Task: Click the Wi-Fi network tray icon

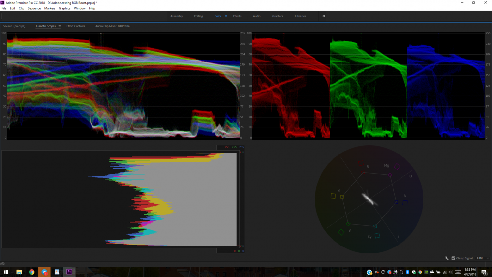Action: (x=445, y=272)
